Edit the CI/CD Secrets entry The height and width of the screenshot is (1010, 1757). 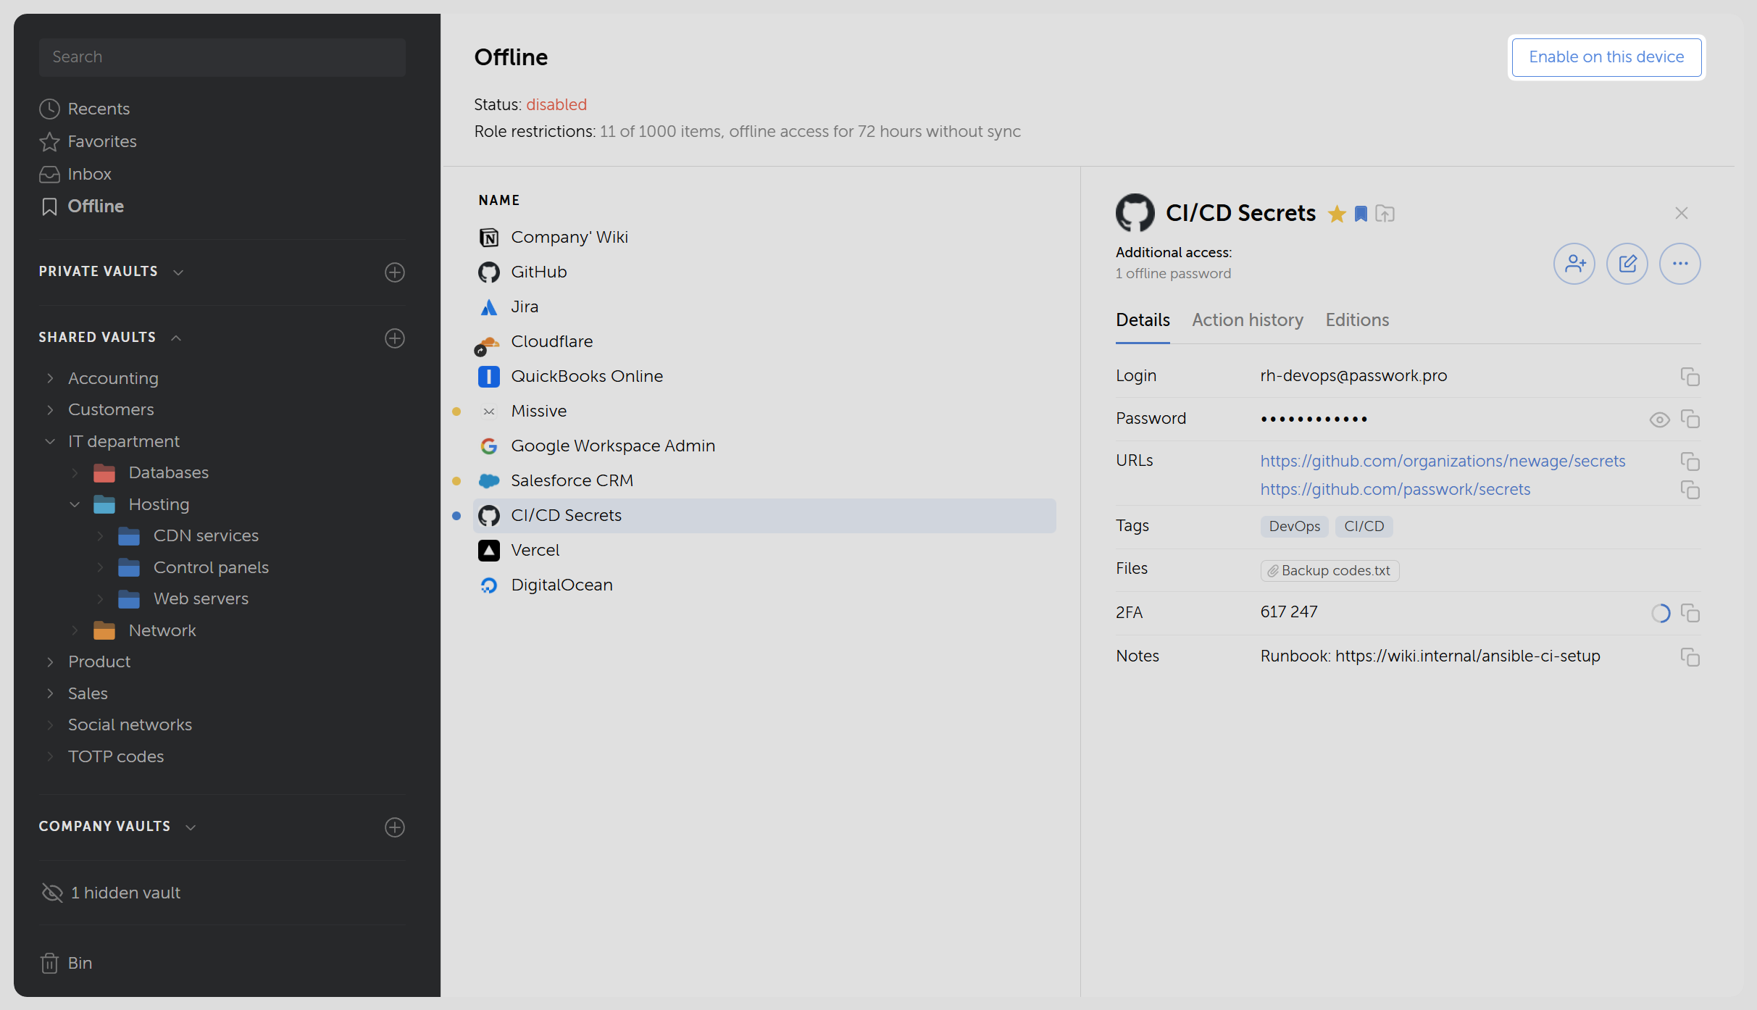(x=1627, y=264)
